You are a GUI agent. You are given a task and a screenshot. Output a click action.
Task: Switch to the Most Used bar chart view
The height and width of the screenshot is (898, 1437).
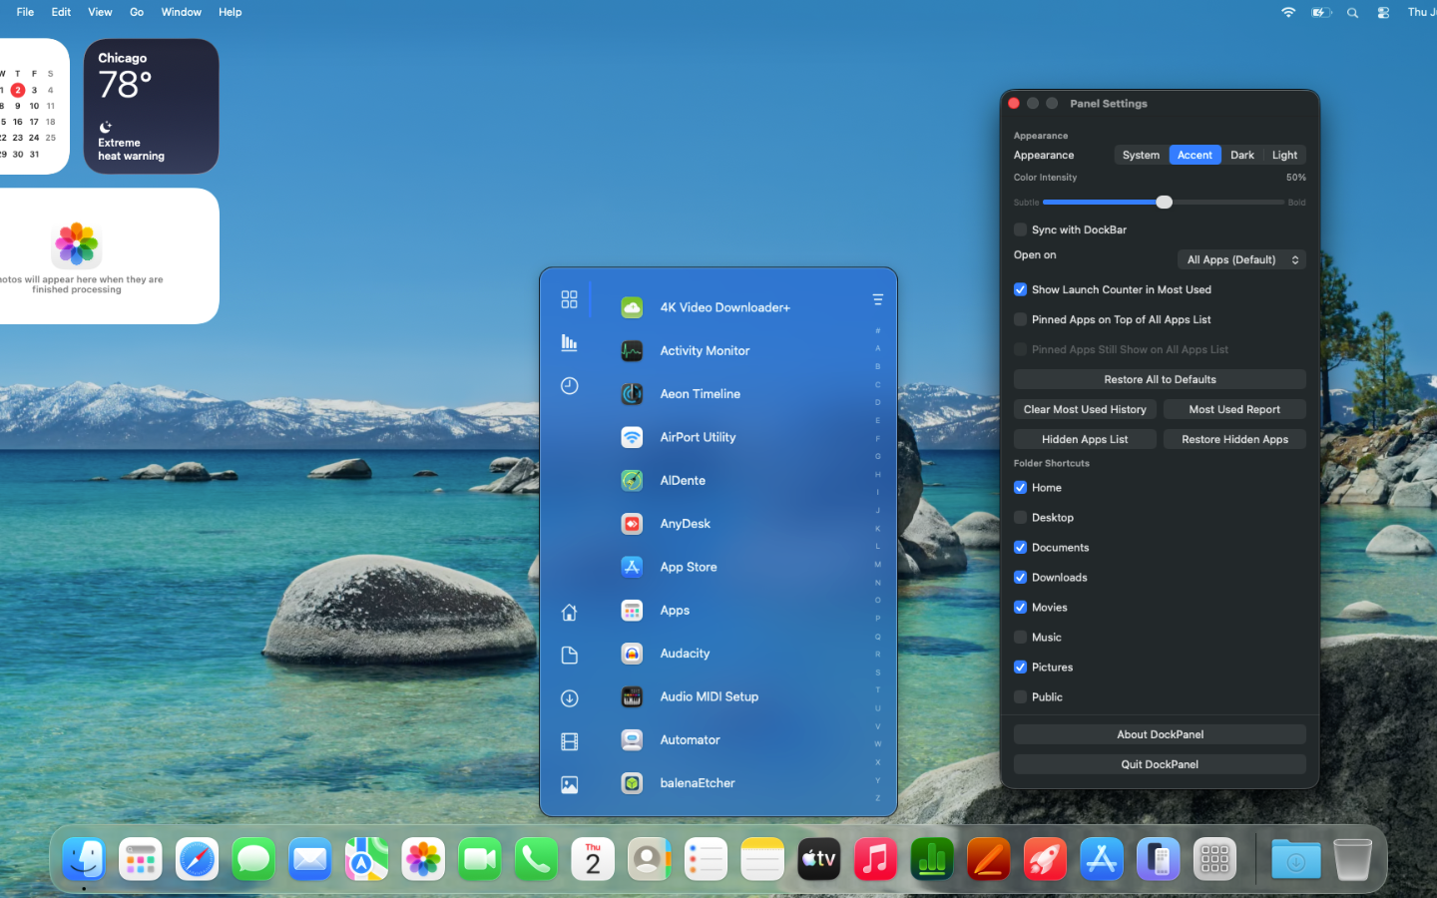click(569, 342)
